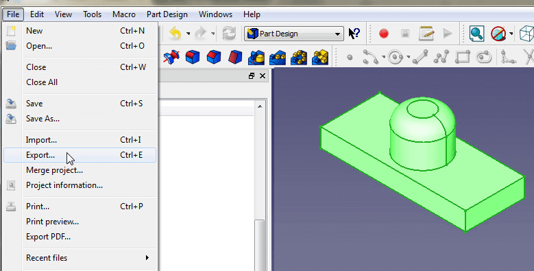The width and height of the screenshot is (534, 271).
Task: Choose Export... menu entry
Action: click(x=80, y=155)
